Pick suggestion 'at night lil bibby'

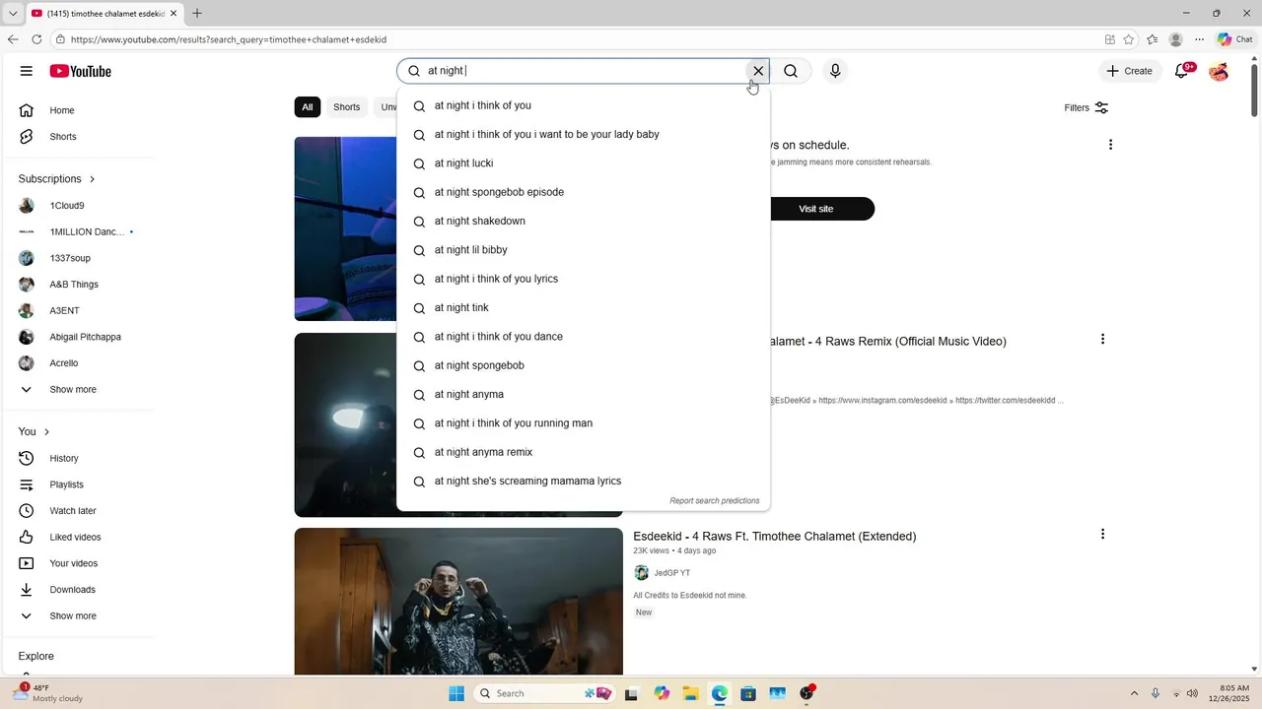[583, 250]
